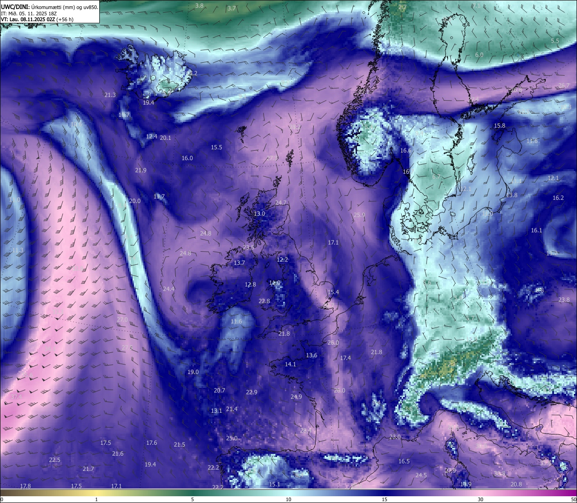Click the 15.8 value on the map
The image size is (577, 503).
[x=499, y=125]
